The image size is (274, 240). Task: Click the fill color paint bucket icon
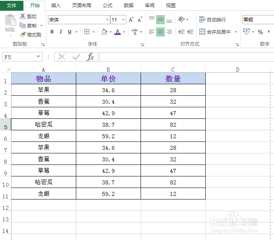click(x=104, y=32)
